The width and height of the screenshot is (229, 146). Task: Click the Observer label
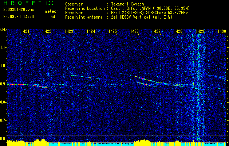tap(74, 4)
